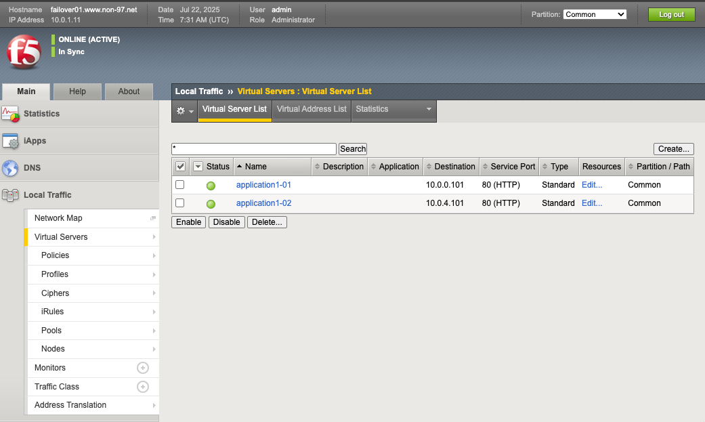Open the Local Traffic section icon
This screenshot has width=705, height=422.
click(10, 195)
